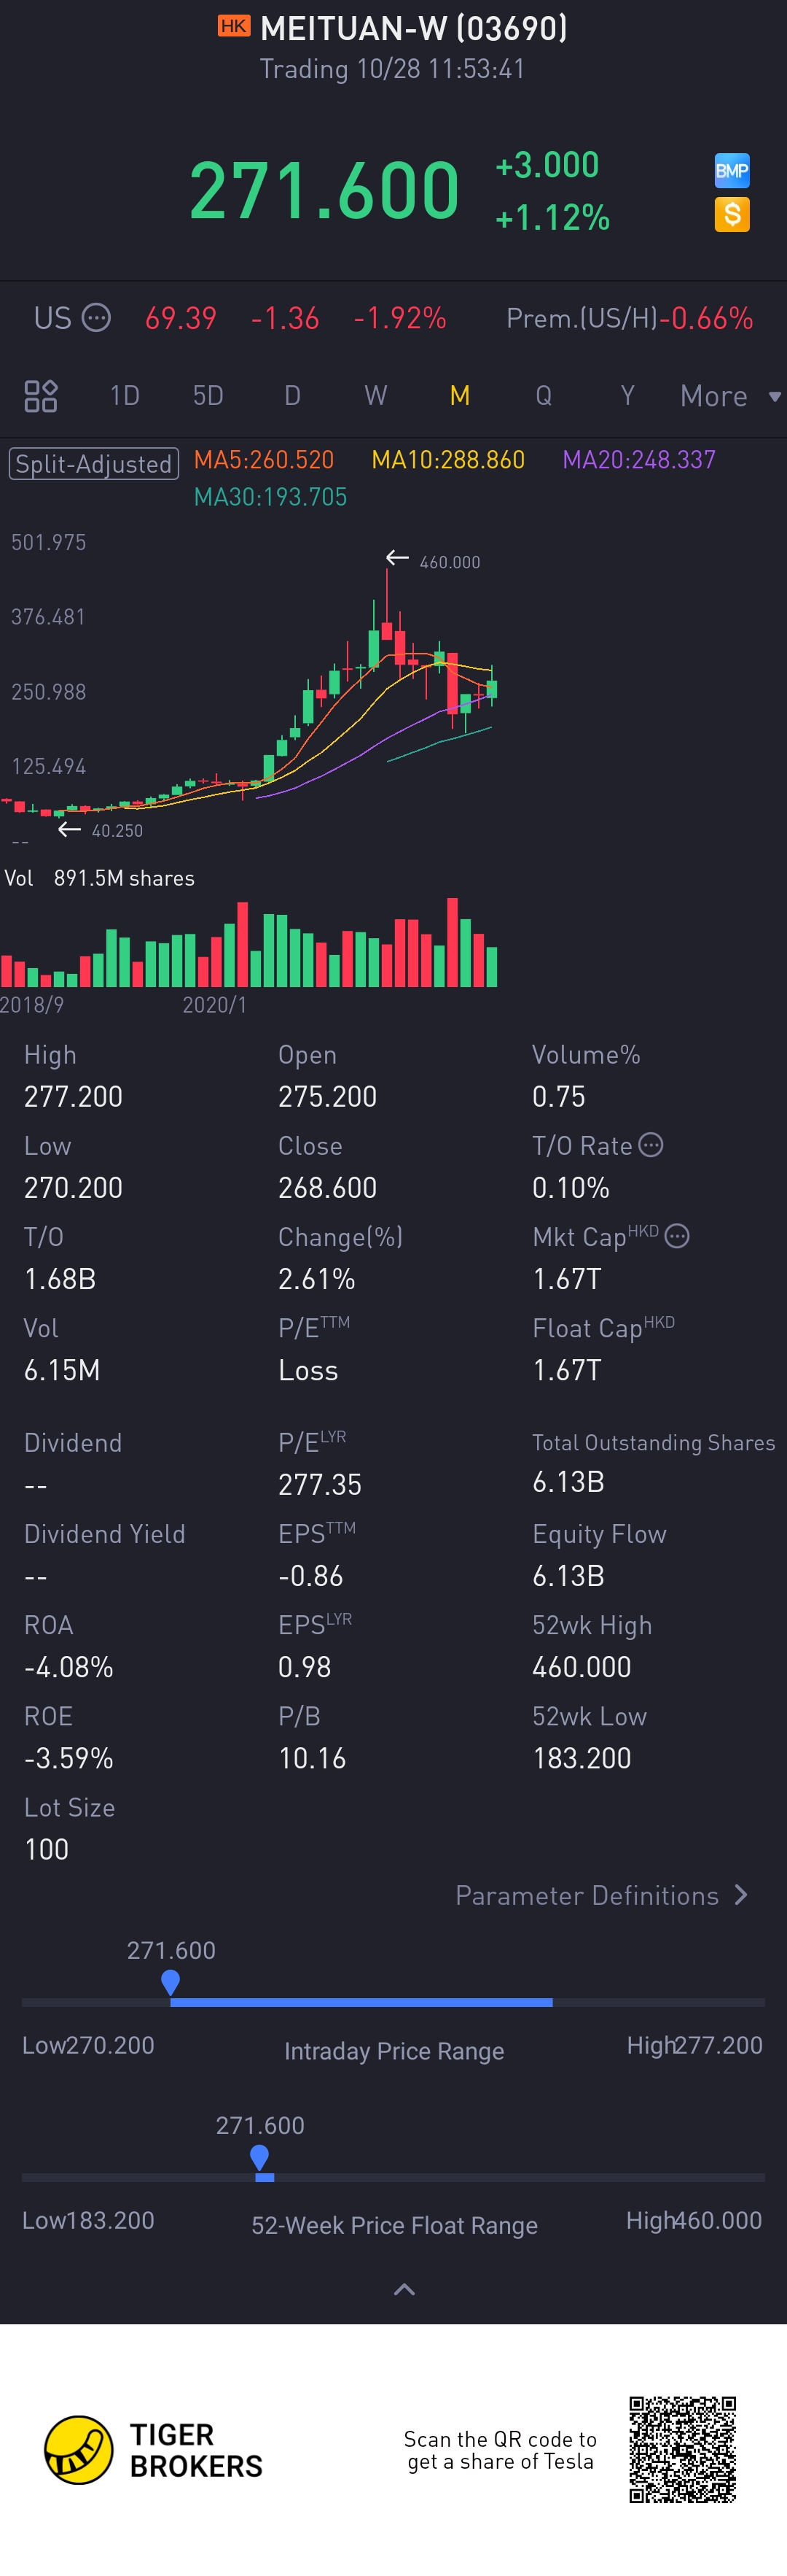This screenshot has height=2576, width=787.
Task: Tap the T/O 1.68B value
Action: (x=60, y=1279)
